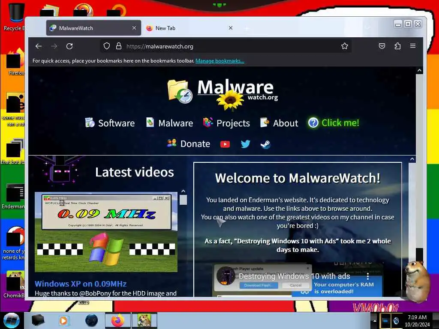This screenshot has height=329, width=439.
Task: Focus the malwarewatch.org address bar
Action: coord(226,46)
